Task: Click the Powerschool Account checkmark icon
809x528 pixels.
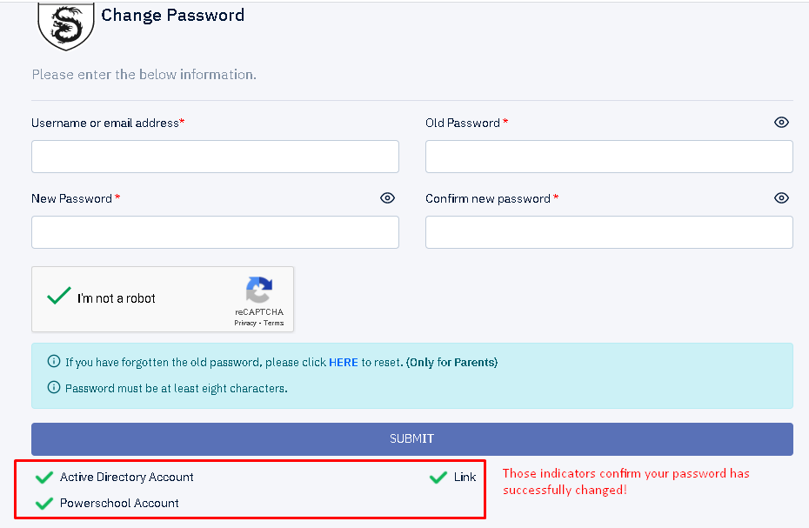Action: click(44, 504)
